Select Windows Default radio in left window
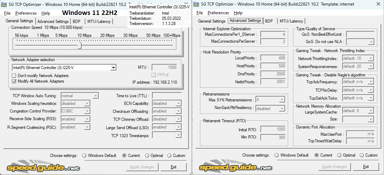Image resolution: width=384 pixels, height=175 pixels. [x=84, y=156]
